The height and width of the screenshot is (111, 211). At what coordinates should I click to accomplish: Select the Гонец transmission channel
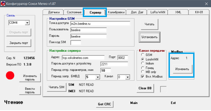point(143,68)
